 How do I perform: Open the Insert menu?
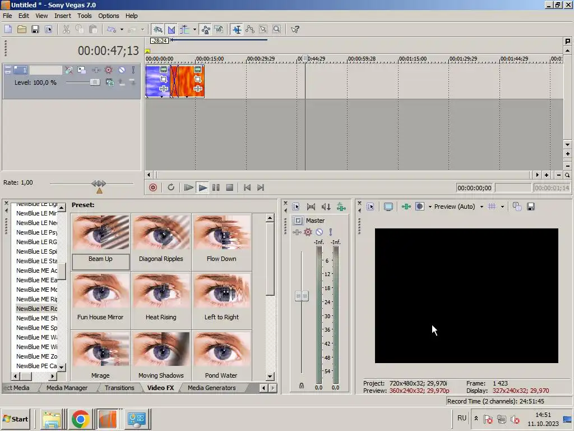[63, 16]
